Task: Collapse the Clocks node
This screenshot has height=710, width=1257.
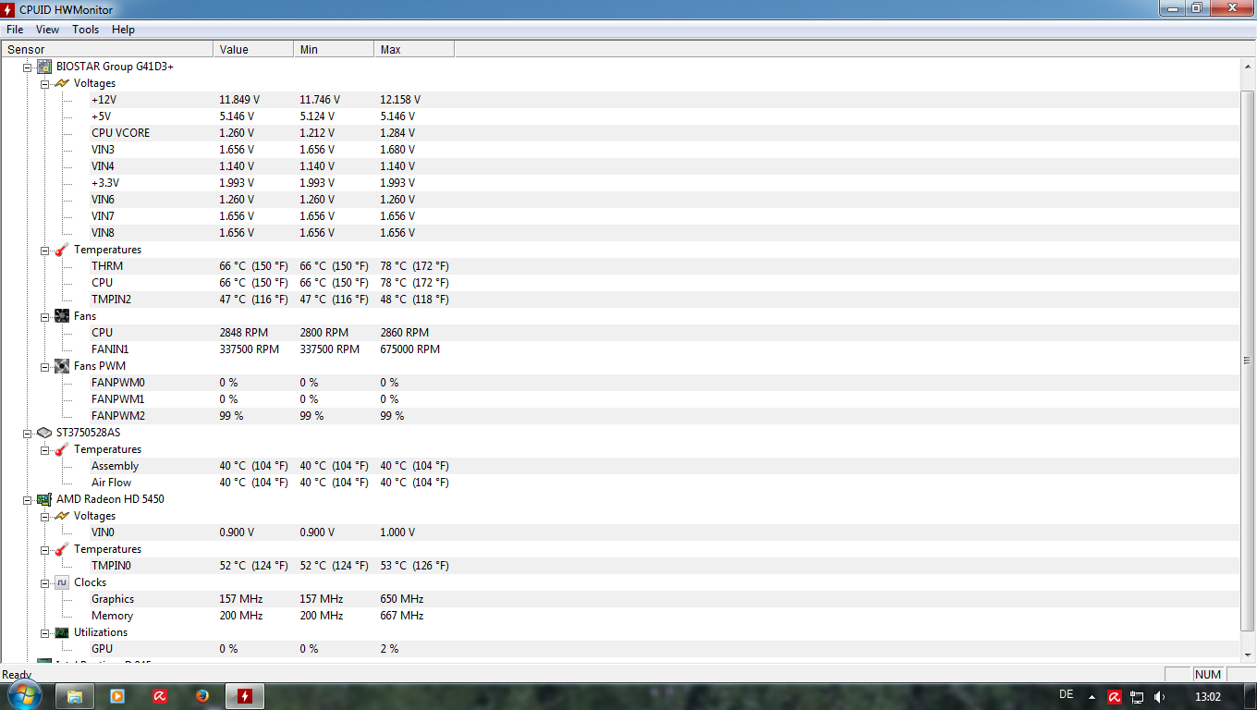Action: 45,582
